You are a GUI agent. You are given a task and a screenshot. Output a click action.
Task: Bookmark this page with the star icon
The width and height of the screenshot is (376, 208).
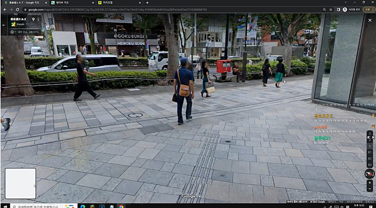[x=331, y=9]
